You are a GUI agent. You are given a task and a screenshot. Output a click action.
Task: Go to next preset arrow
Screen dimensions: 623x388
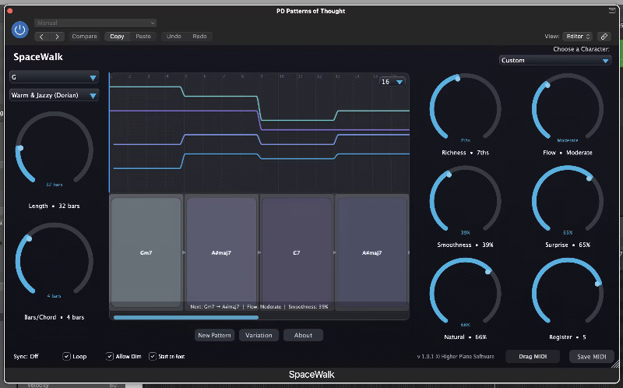pos(57,37)
